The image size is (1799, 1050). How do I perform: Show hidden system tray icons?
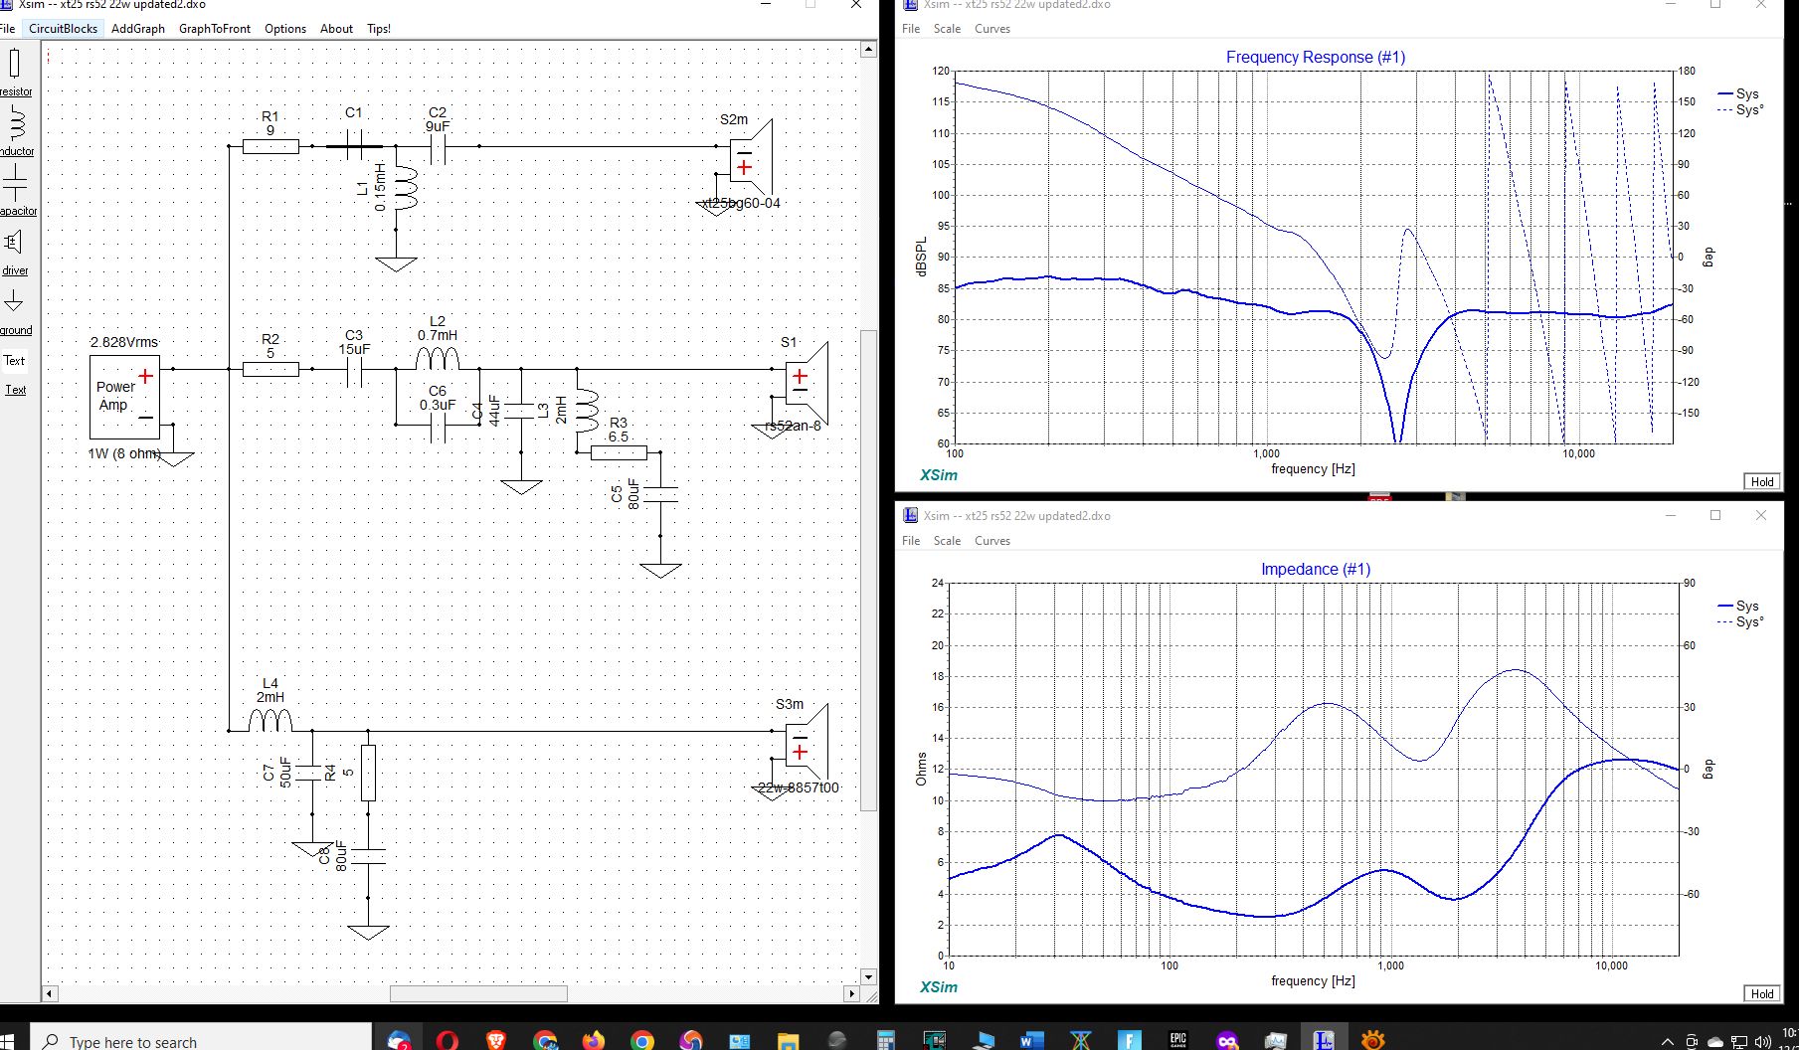pyautogui.click(x=1668, y=1042)
